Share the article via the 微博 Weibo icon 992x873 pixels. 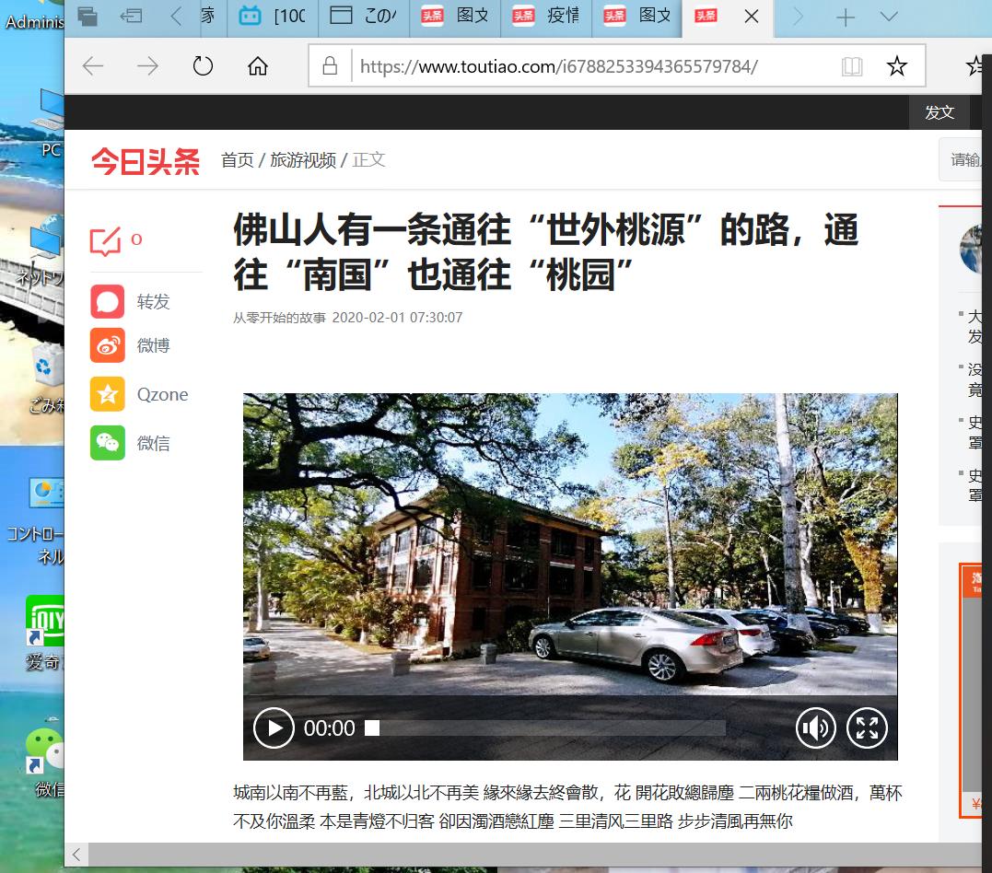(x=107, y=344)
